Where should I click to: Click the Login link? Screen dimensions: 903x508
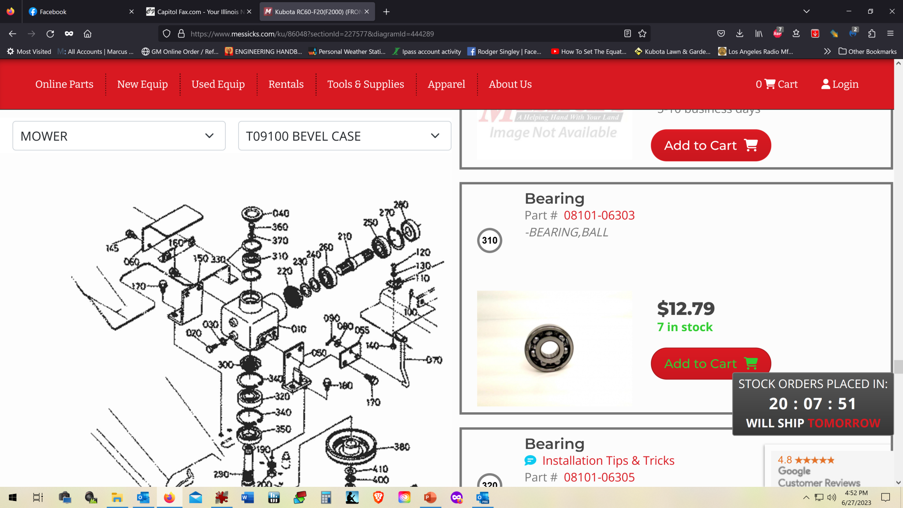840,84
